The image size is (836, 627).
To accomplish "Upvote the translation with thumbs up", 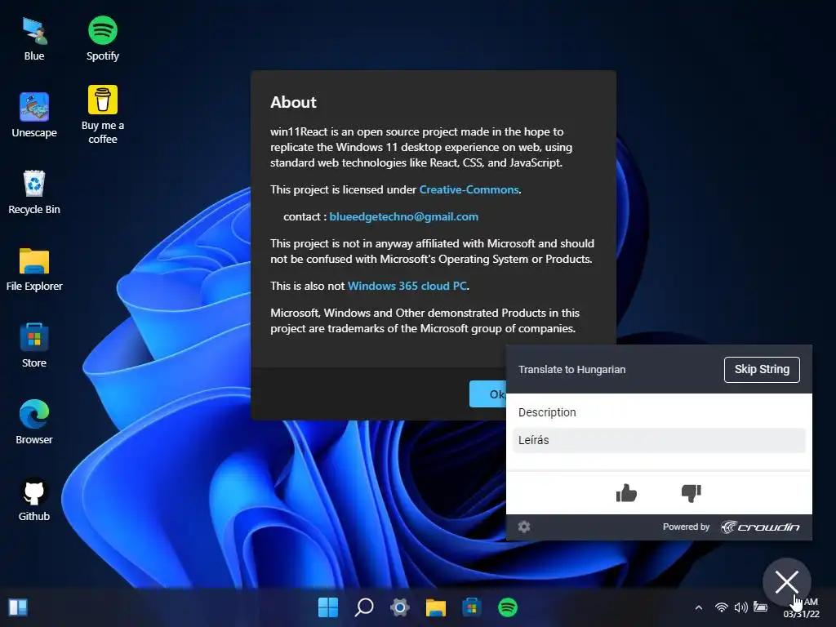I will (x=626, y=493).
